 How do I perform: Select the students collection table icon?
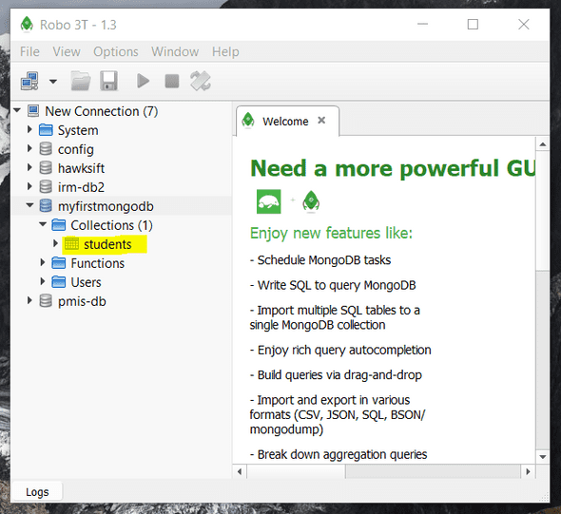coord(71,244)
